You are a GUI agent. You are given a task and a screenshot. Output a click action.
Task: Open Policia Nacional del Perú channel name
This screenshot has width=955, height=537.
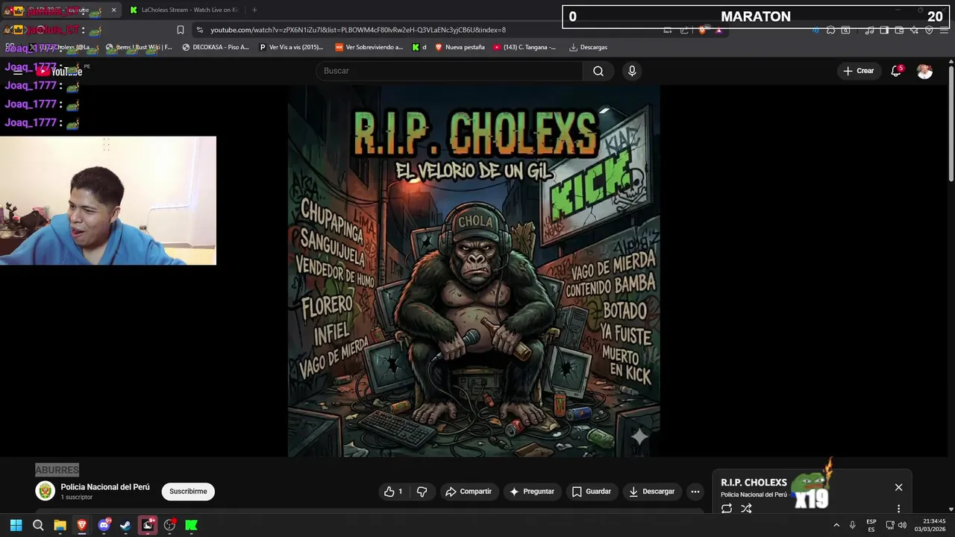point(105,487)
